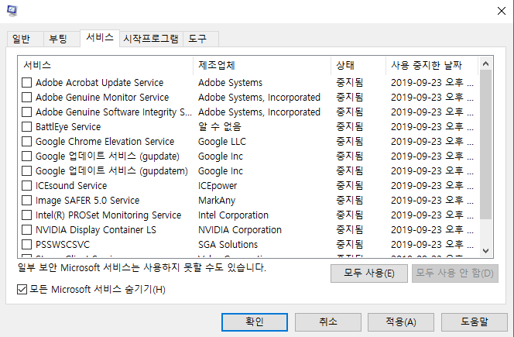Check Adobe Genuine Monitor Service
This screenshot has width=514, height=337.
pyautogui.click(x=26, y=97)
